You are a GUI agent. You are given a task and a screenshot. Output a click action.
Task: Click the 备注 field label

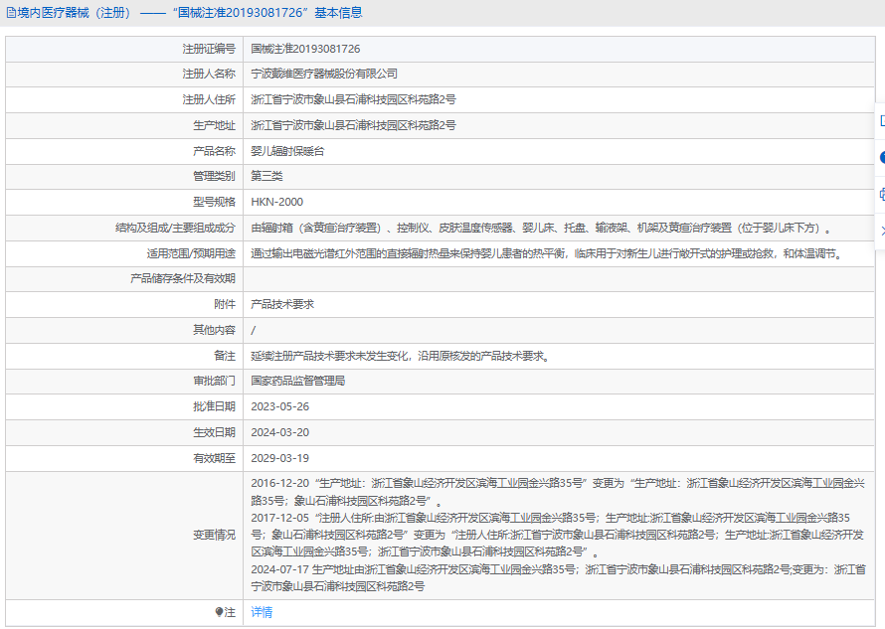pyautogui.click(x=225, y=356)
